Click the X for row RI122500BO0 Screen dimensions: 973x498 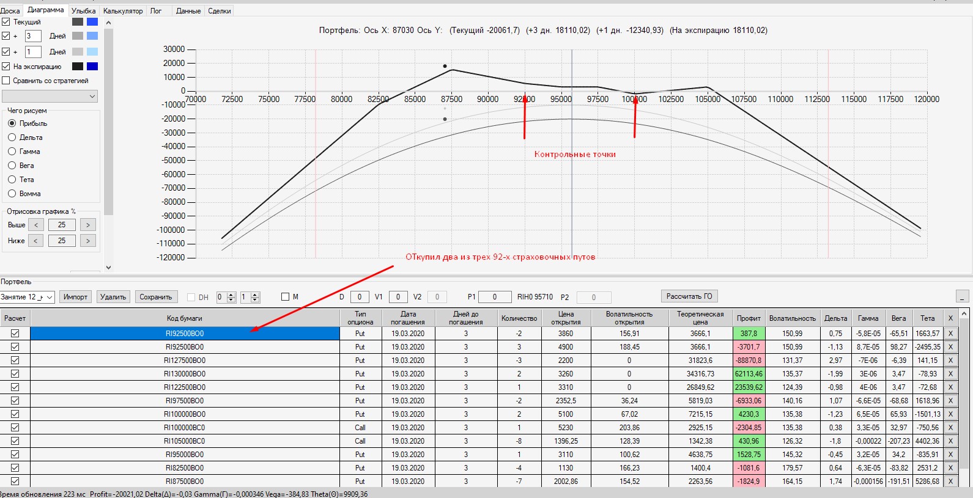pos(950,387)
